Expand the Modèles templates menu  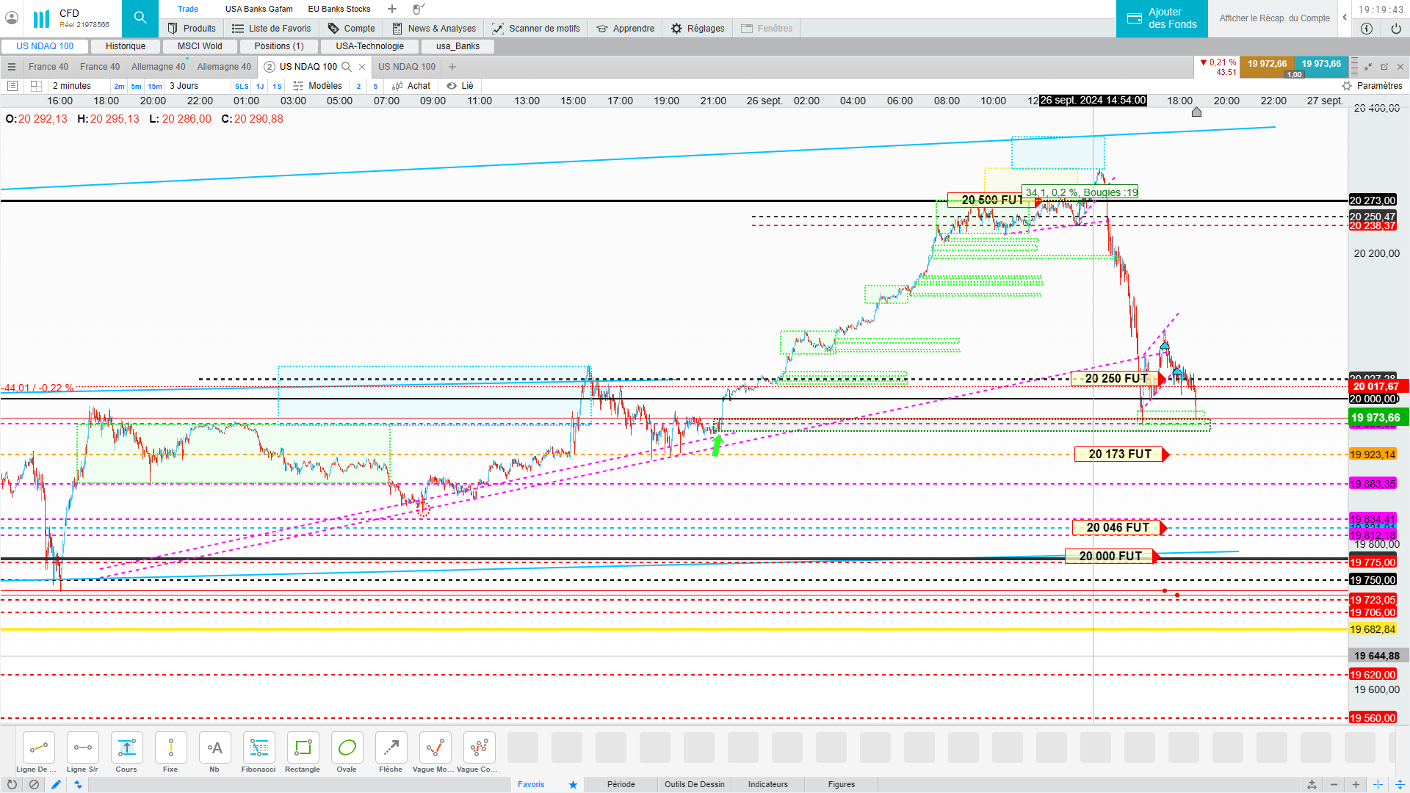[x=317, y=86]
